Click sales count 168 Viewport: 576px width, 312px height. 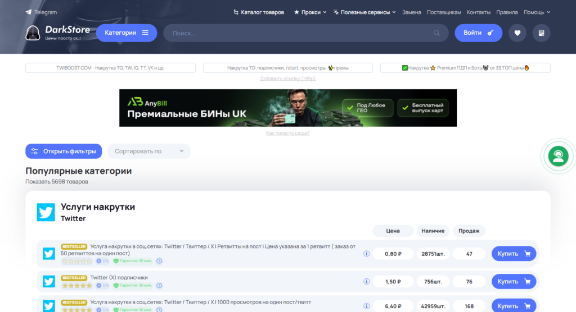tap(469, 306)
